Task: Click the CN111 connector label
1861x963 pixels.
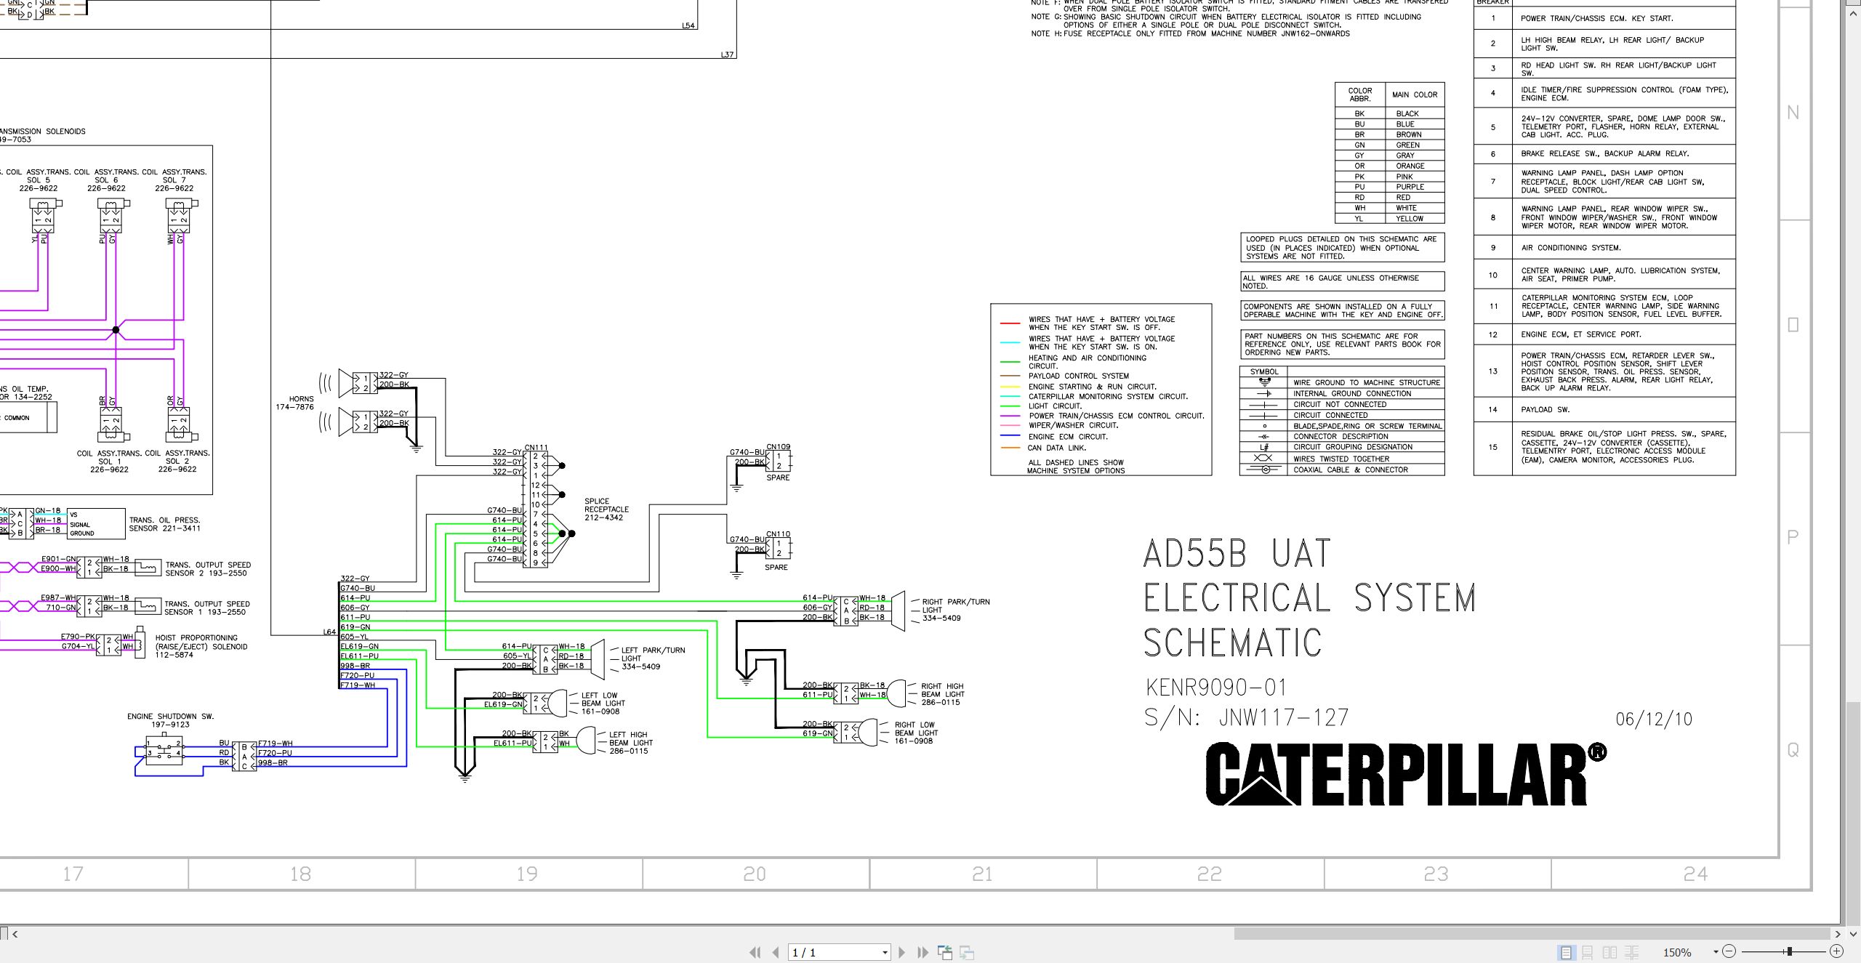Action: pyautogui.click(x=536, y=448)
